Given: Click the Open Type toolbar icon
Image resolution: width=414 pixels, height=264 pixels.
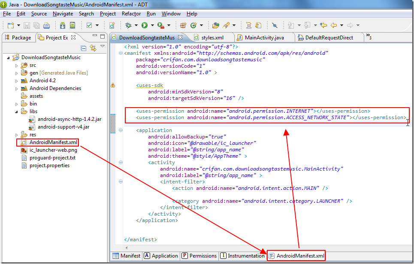Looking at the screenshot, I should (216, 25).
